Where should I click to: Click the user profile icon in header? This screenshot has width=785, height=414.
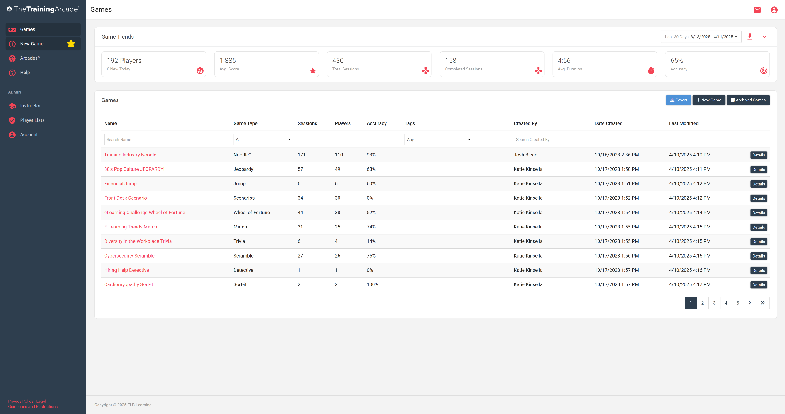(774, 10)
